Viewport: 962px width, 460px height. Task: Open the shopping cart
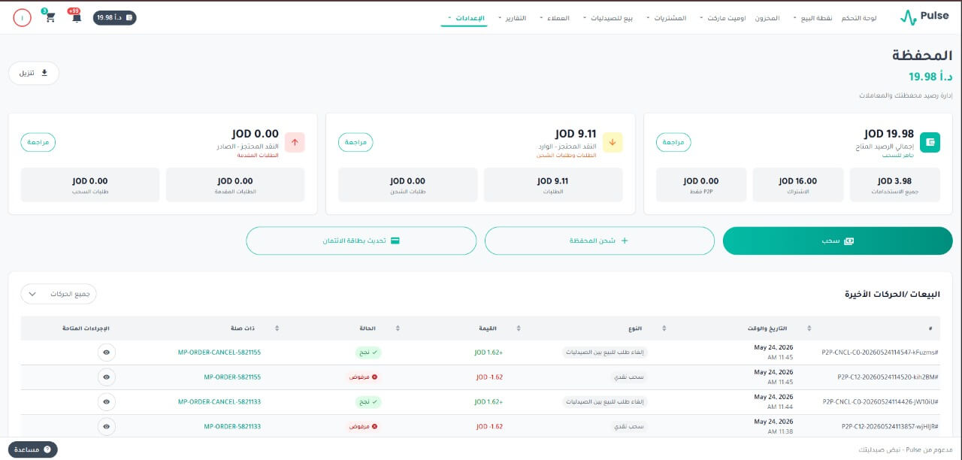(x=50, y=17)
